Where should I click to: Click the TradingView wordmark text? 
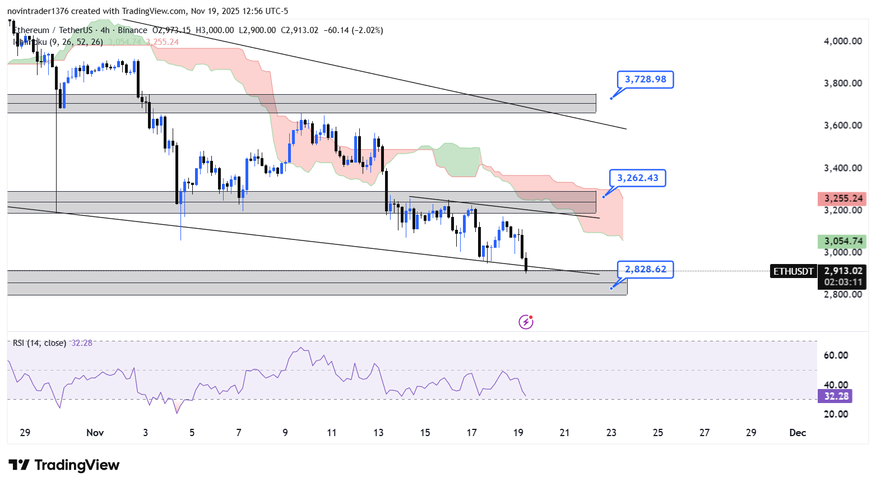click(77, 465)
